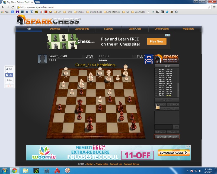This screenshot has height=174, width=217.
Task: Select the Play Chess Online browser tab
Action: tap(18, 2)
